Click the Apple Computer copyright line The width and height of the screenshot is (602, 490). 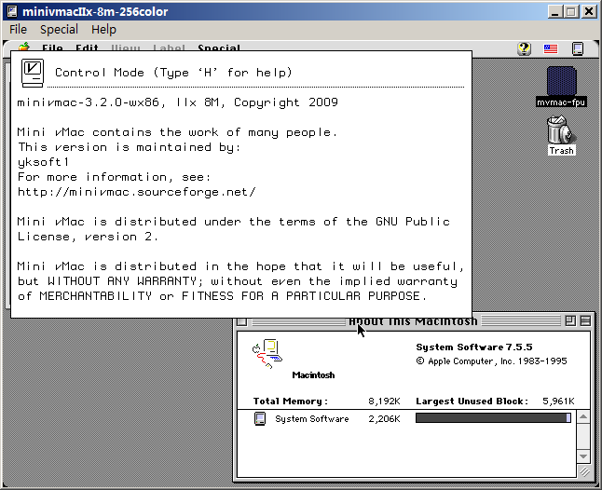pos(491,361)
